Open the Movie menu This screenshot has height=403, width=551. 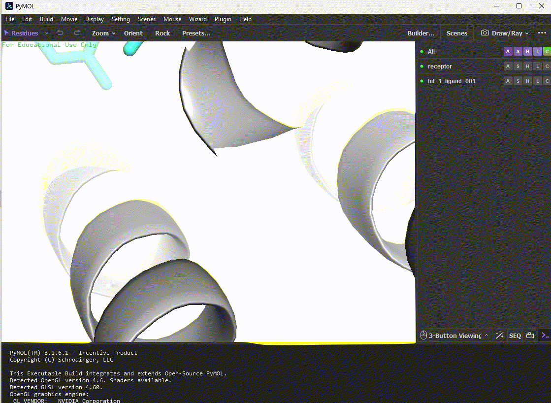69,19
